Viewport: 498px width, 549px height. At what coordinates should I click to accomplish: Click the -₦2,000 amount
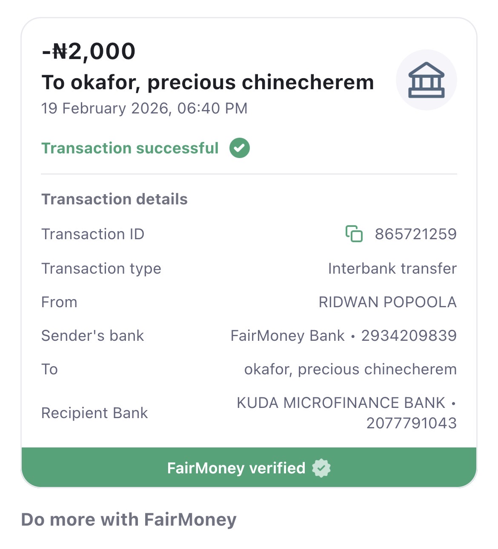coord(89,51)
